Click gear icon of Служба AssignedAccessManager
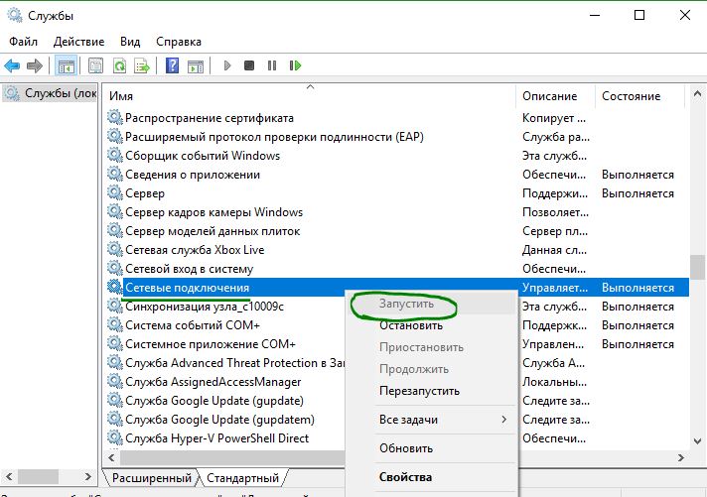The width and height of the screenshot is (707, 497). (x=115, y=382)
